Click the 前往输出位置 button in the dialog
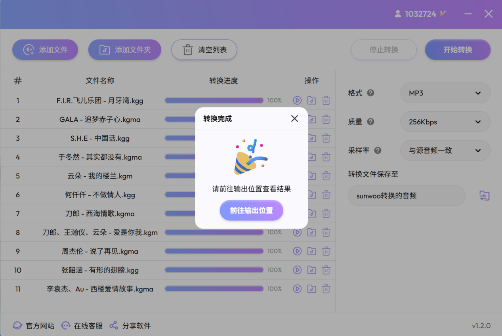502x336 pixels. coord(251,210)
